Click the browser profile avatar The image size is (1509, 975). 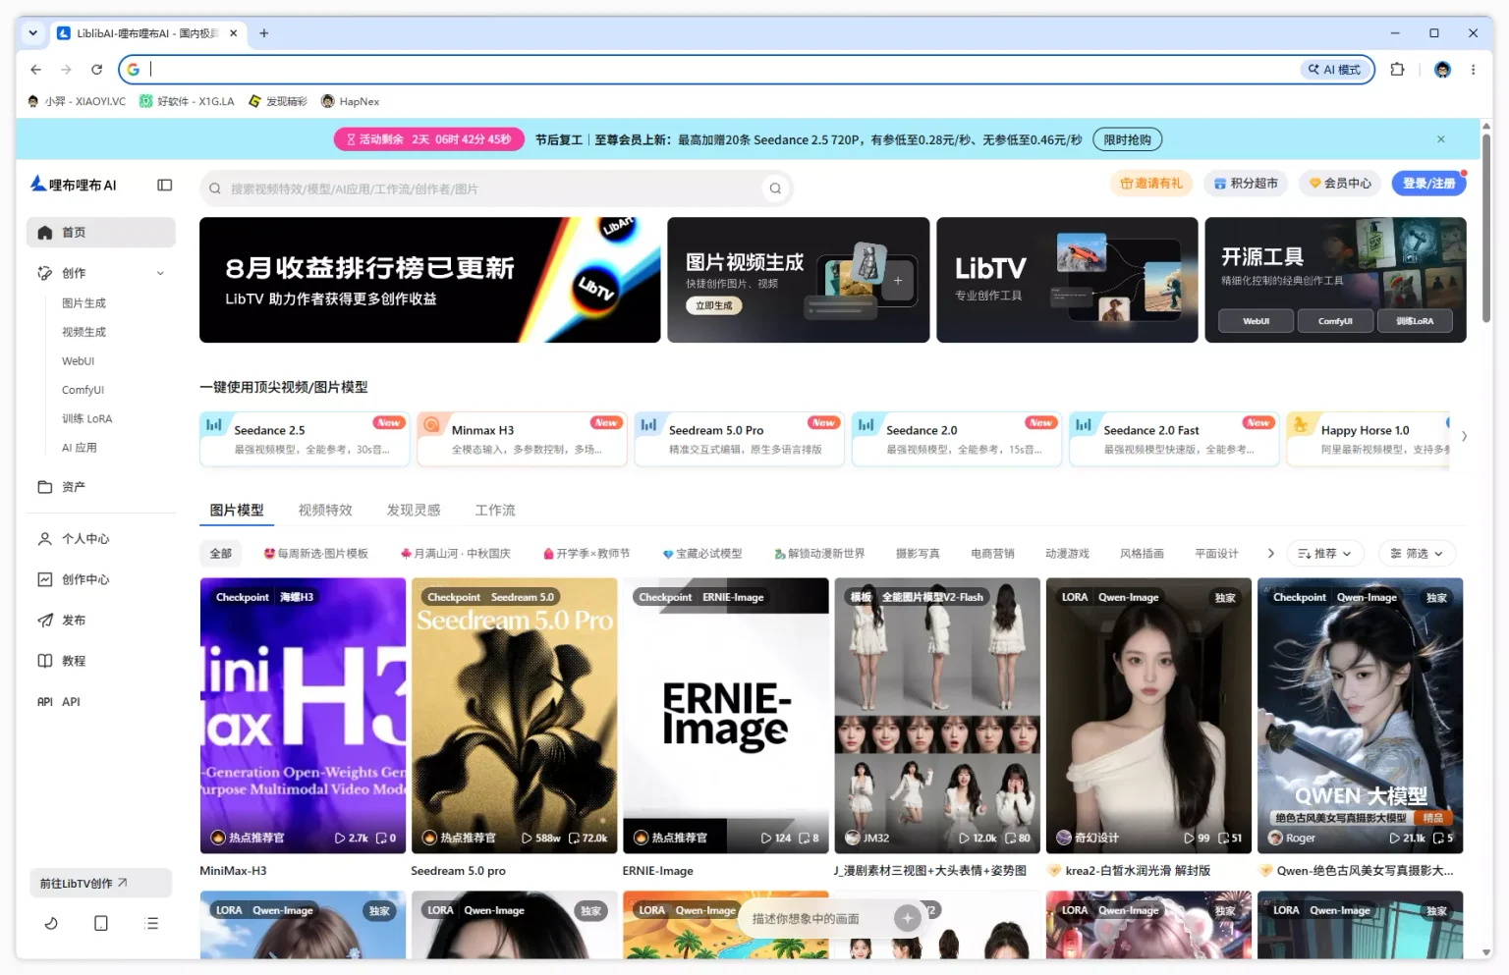coord(1442,70)
